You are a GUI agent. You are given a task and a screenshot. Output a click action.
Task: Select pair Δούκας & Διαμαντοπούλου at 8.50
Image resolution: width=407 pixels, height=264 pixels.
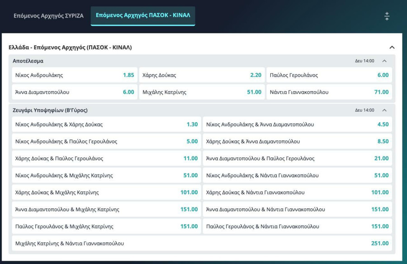297,141
